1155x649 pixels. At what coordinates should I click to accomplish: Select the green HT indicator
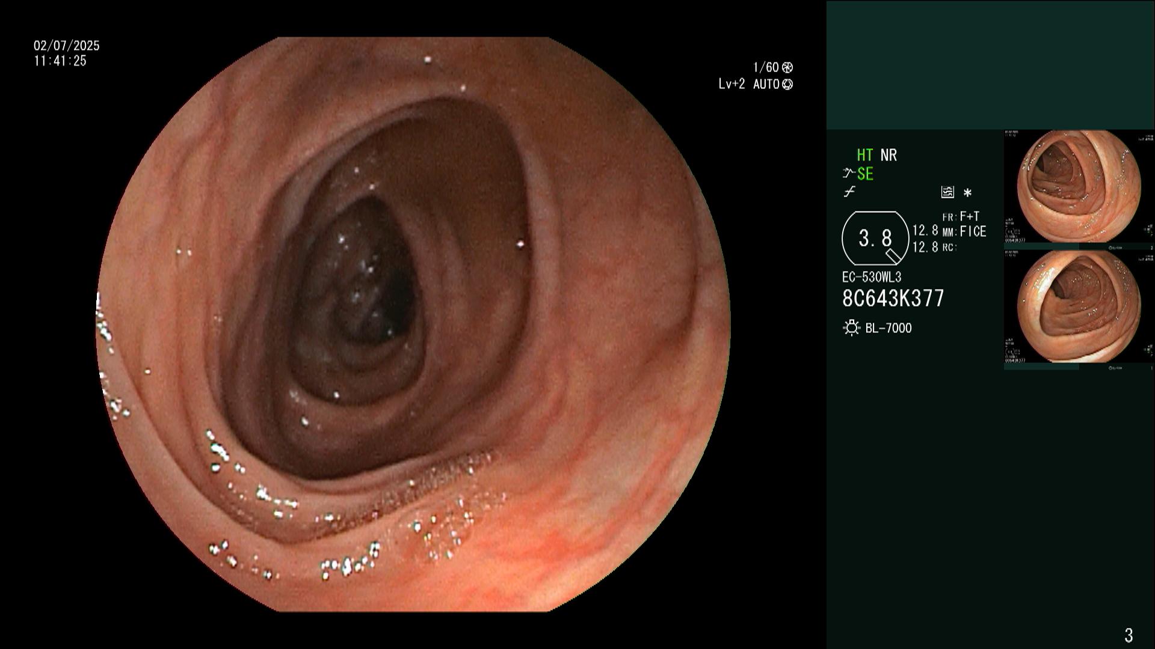pos(864,156)
